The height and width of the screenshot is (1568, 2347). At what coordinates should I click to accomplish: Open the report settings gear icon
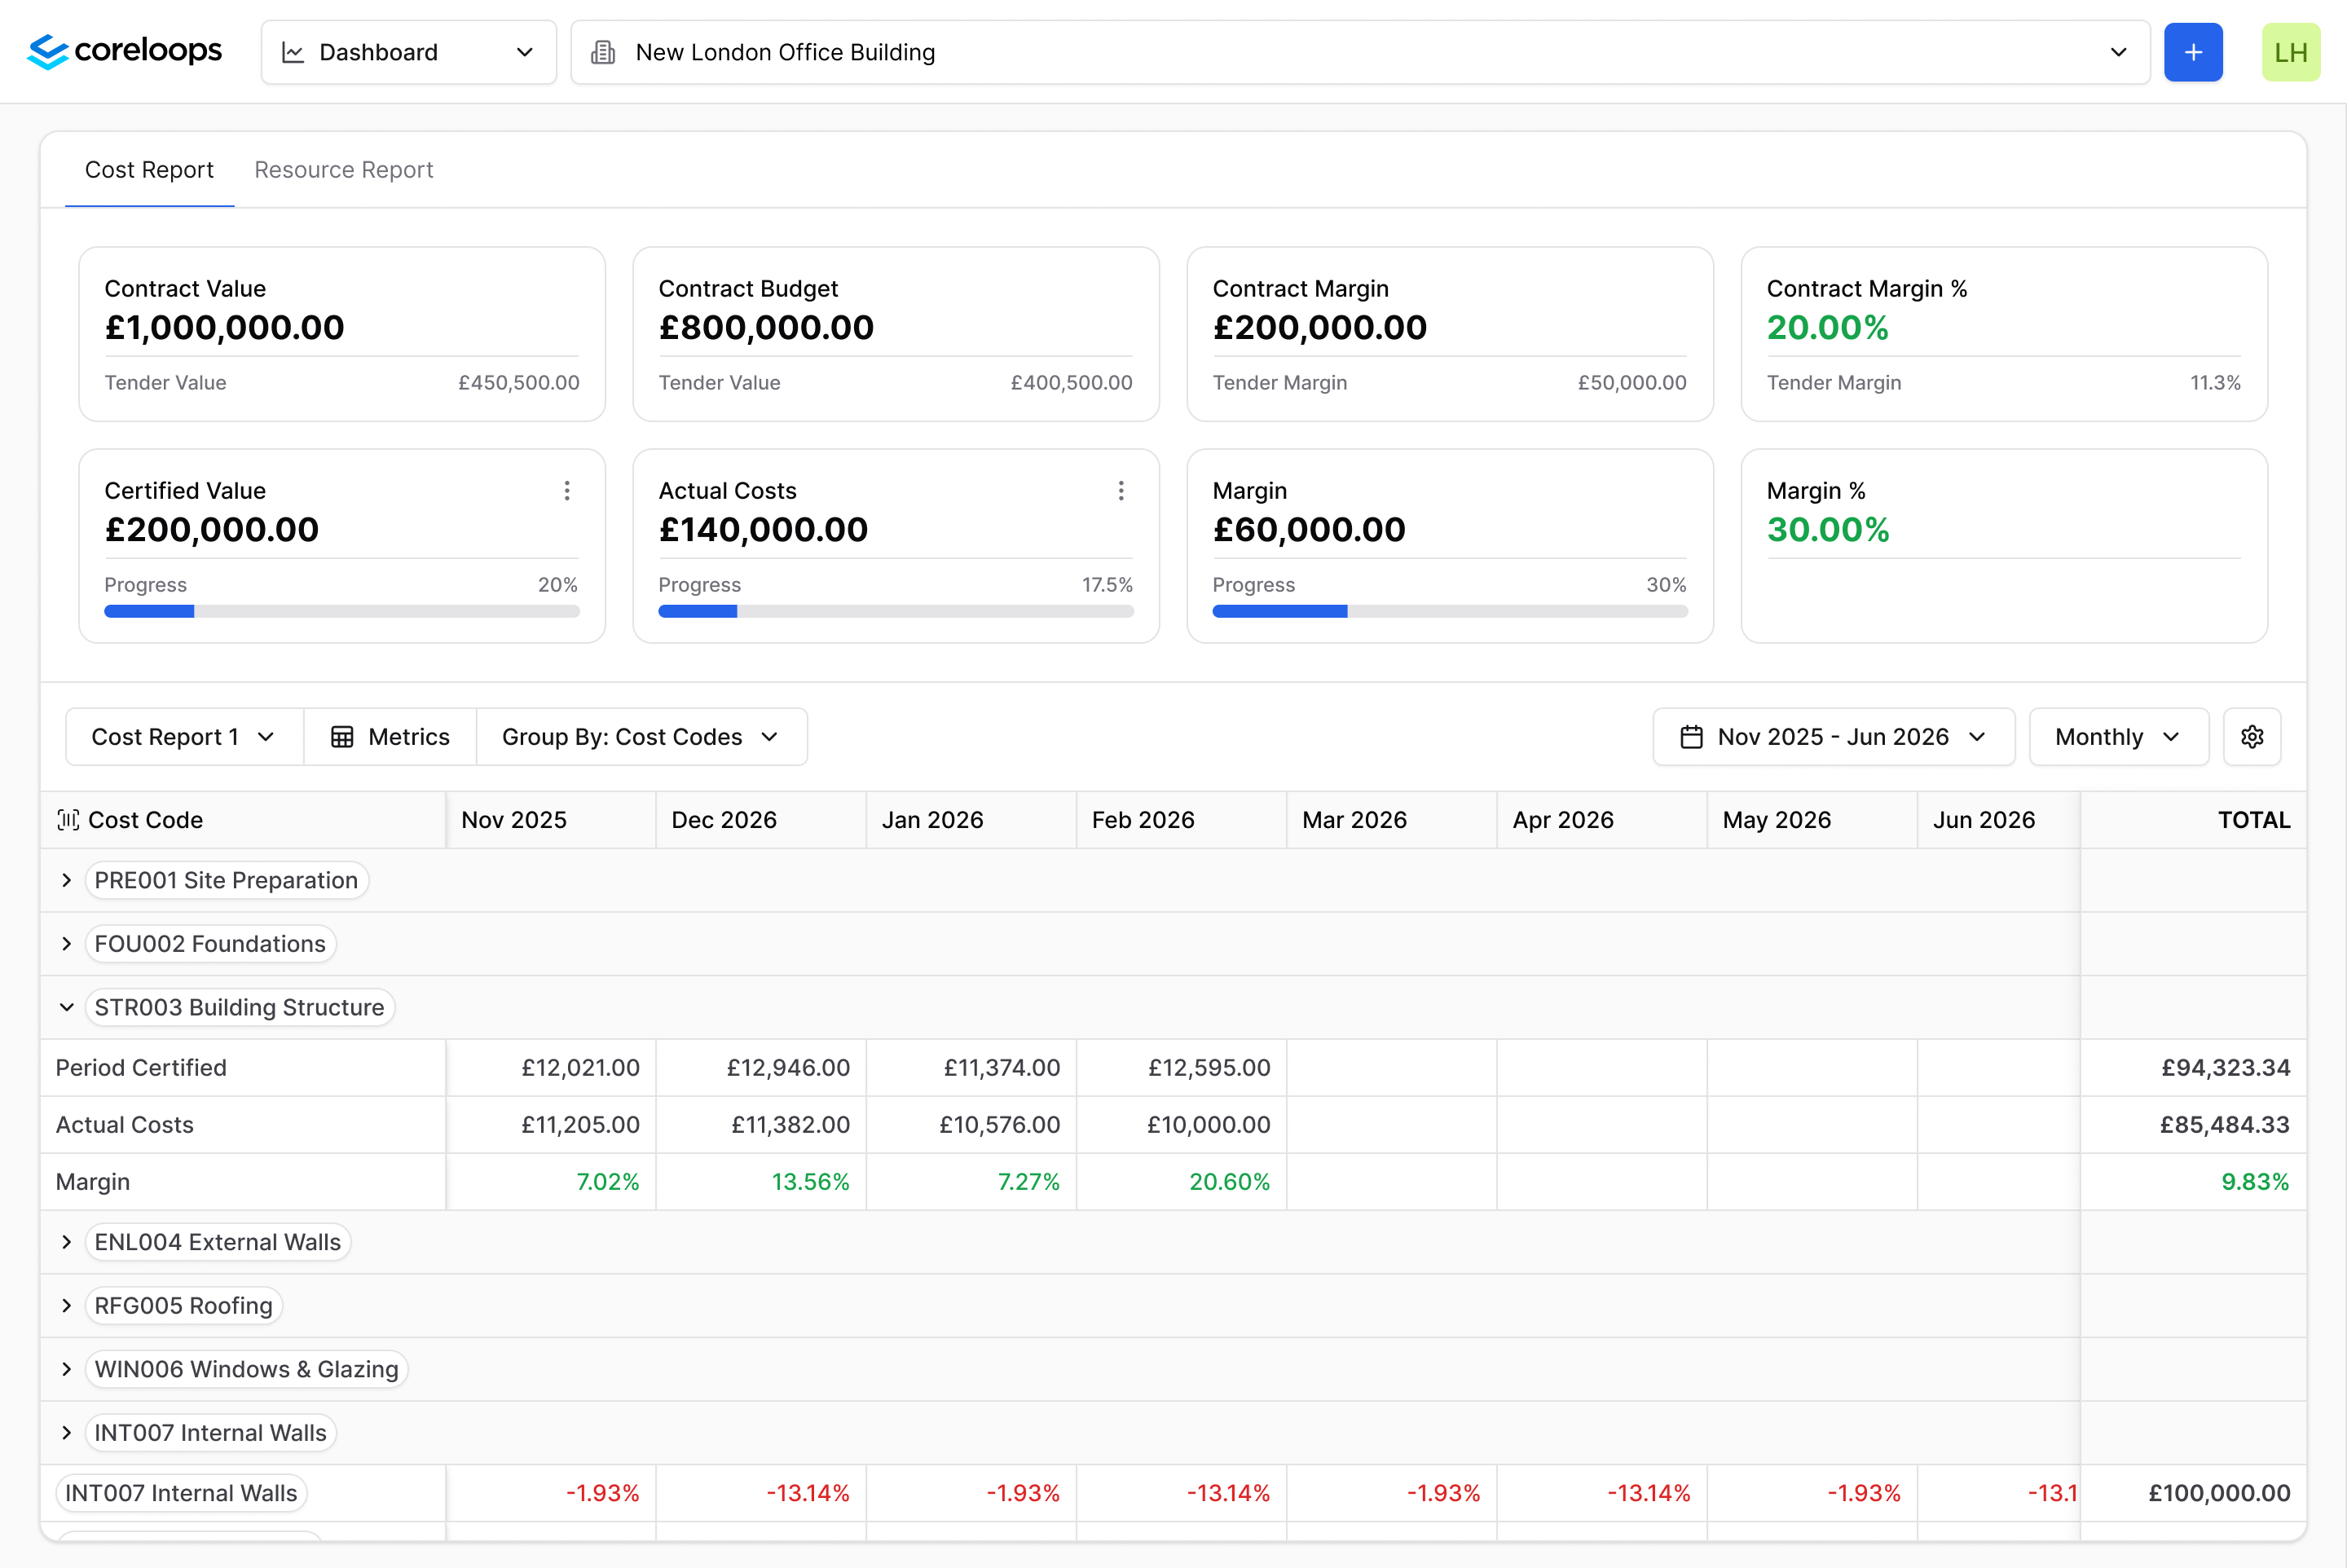(x=2252, y=737)
